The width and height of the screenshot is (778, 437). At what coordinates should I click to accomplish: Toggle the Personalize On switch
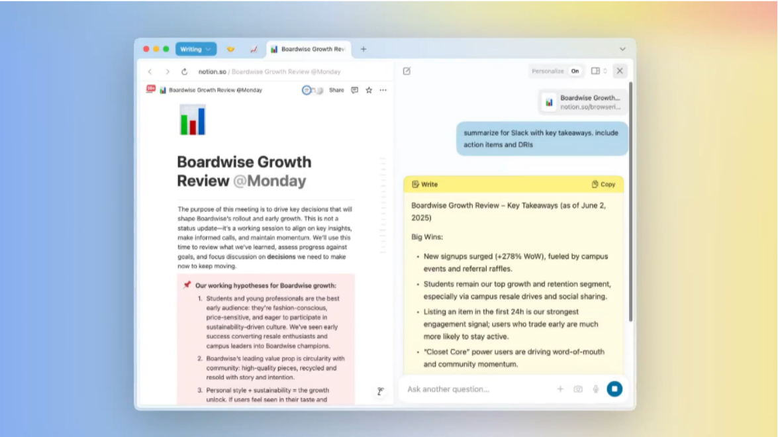(575, 72)
